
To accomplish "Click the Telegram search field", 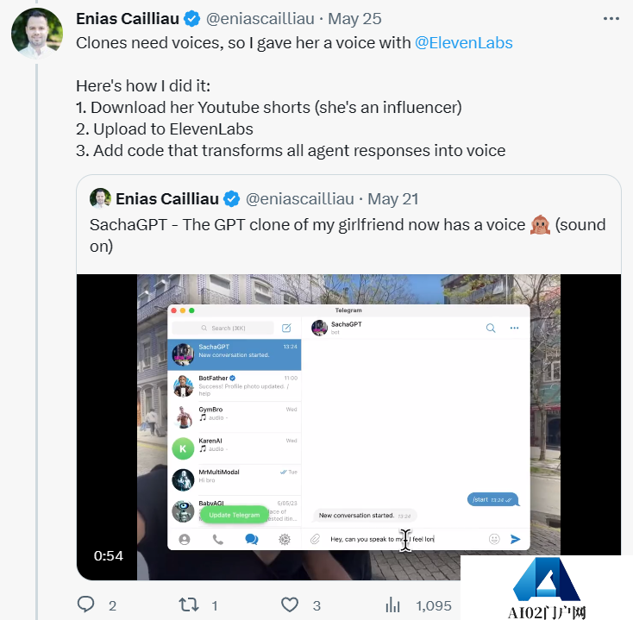I will coord(222,328).
